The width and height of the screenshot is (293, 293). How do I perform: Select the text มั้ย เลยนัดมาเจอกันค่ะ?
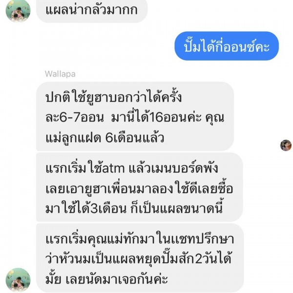click(x=106, y=279)
